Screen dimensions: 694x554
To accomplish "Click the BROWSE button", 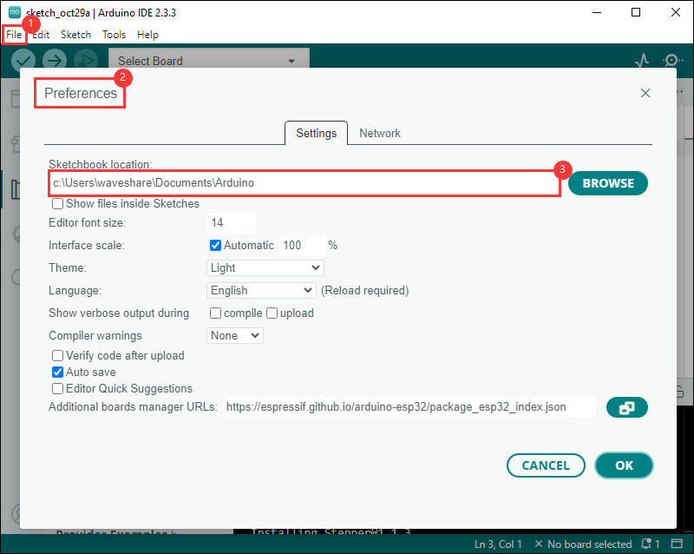I will [608, 183].
